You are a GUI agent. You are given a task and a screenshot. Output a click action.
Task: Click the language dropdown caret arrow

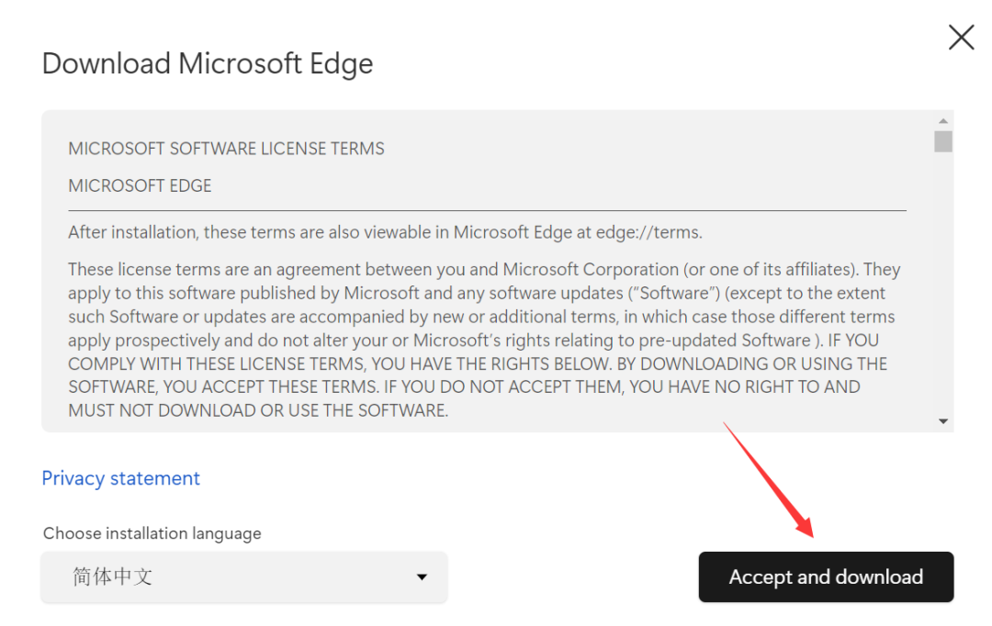[422, 577]
